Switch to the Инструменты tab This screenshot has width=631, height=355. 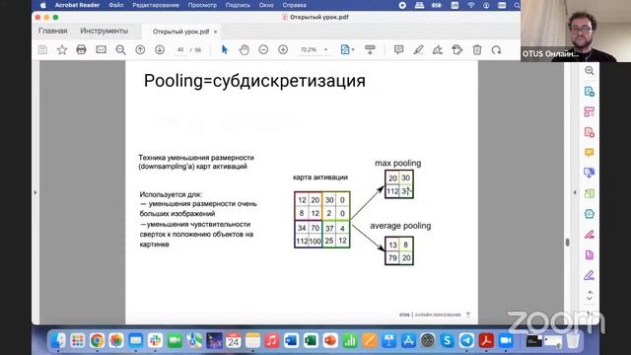pos(105,31)
